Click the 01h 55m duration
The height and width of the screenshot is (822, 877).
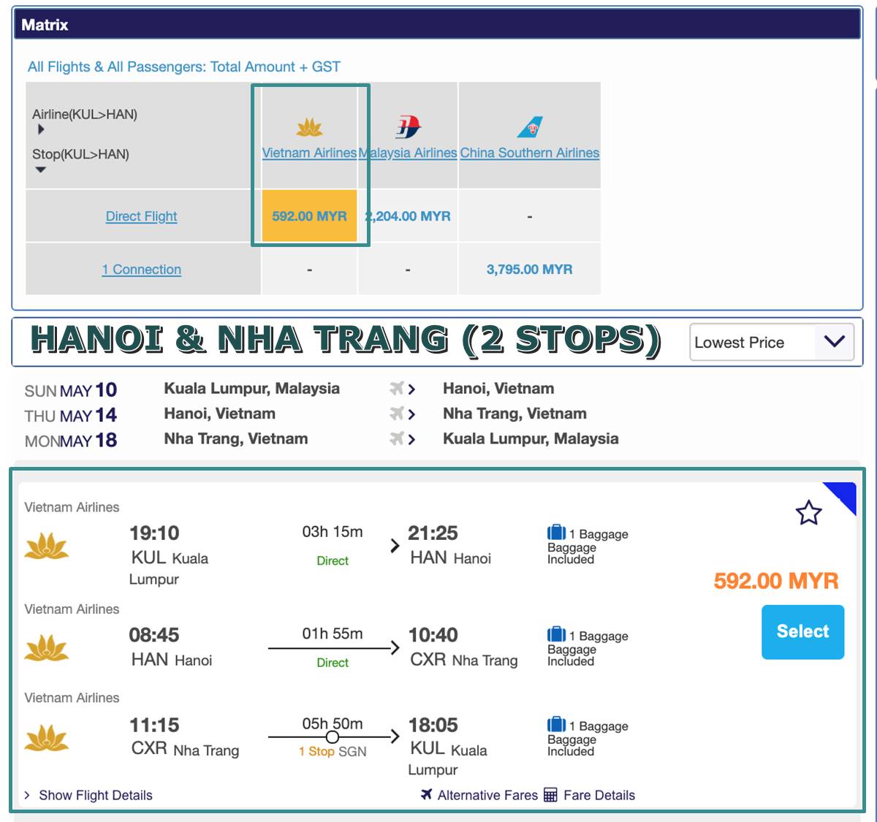coord(333,633)
